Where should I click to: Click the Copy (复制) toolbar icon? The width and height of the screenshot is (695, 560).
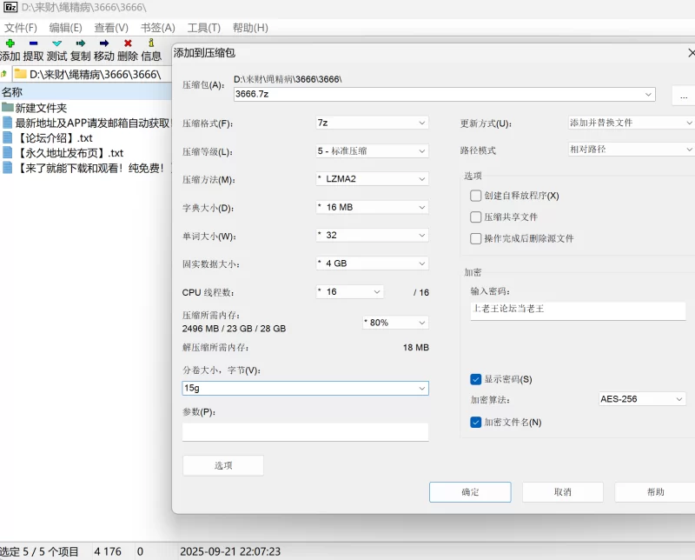80,43
